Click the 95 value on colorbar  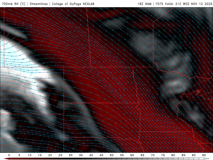204,155
